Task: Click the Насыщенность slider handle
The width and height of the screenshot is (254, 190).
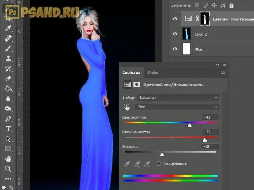Action: (x=205, y=140)
